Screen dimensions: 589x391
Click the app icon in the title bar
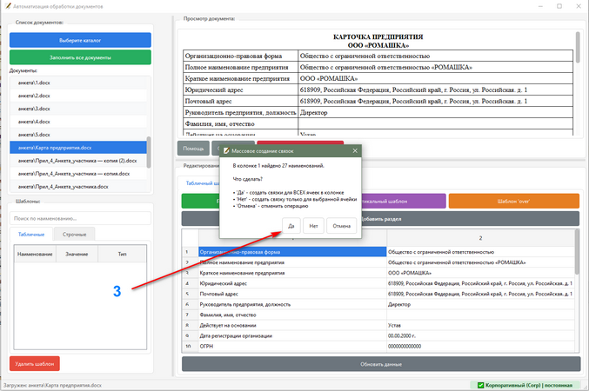(x=8, y=6)
